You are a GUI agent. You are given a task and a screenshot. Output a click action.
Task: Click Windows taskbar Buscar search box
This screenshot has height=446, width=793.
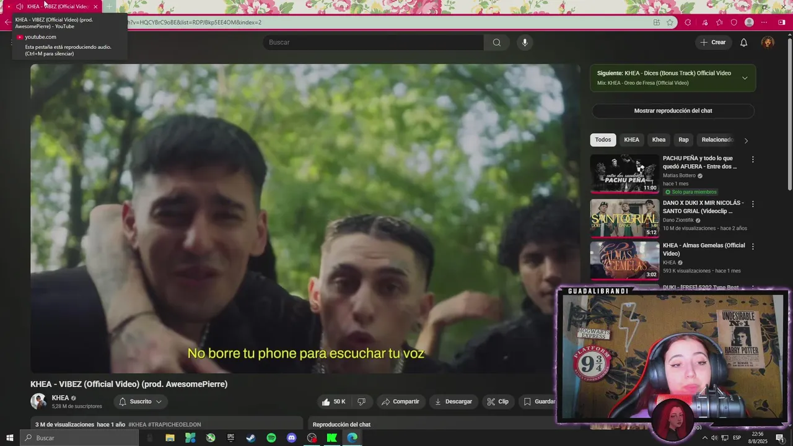(x=79, y=438)
